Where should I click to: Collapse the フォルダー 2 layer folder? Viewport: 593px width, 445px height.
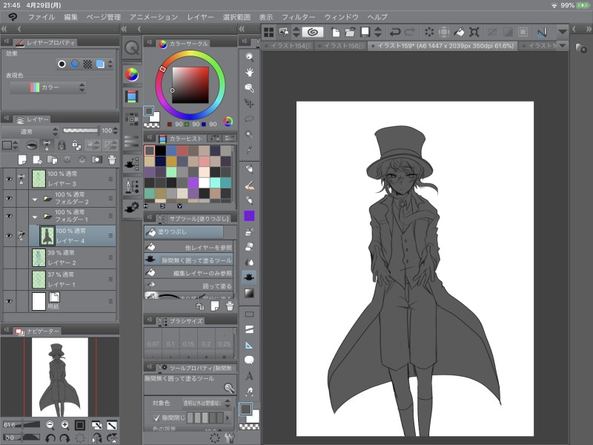[34, 199]
